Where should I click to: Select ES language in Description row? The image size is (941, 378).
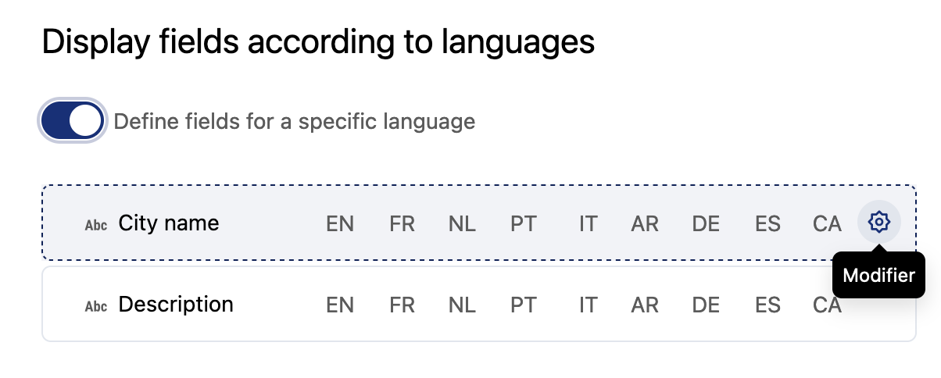(767, 305)
